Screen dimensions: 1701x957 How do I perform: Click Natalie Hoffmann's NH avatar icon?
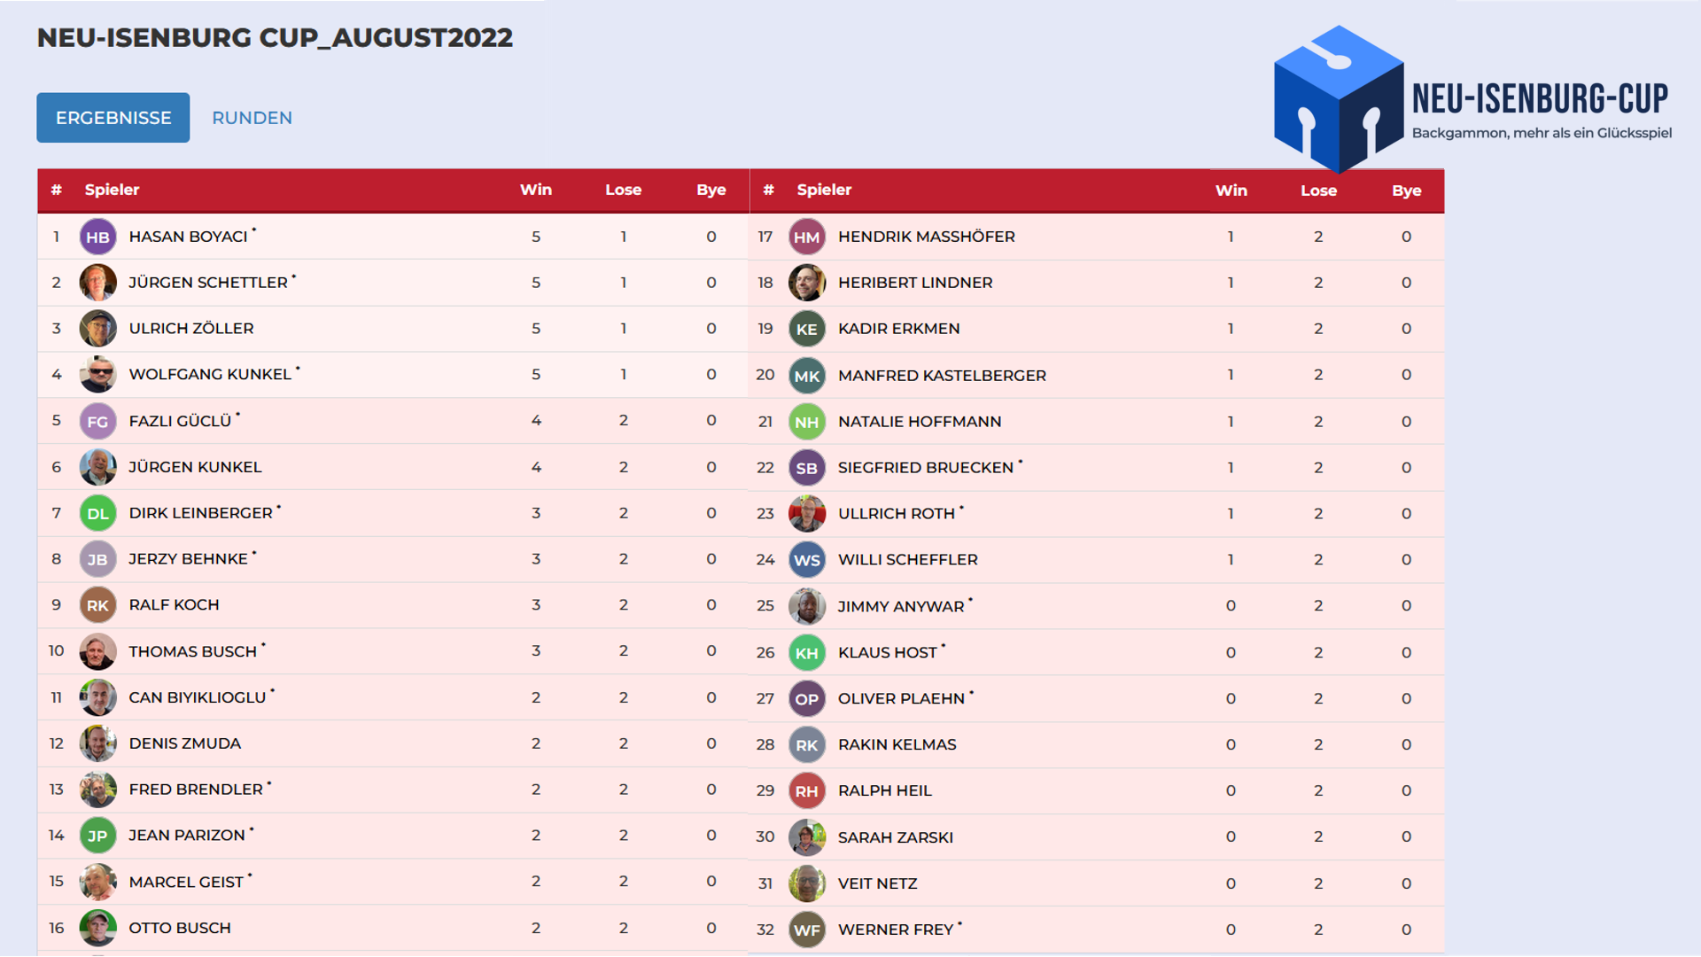(x=806, y=423)
